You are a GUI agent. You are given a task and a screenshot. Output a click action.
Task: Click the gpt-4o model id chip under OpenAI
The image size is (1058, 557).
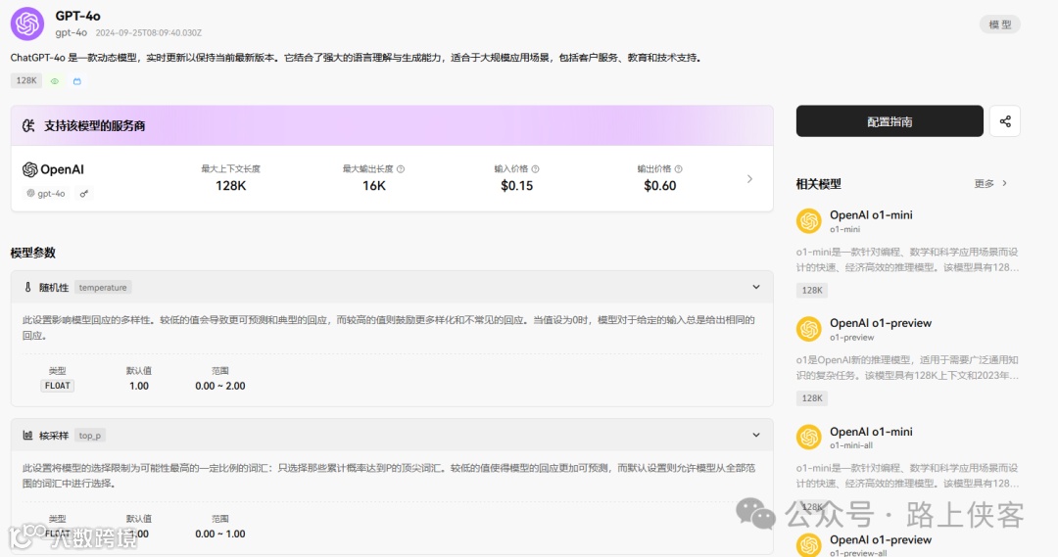46,194
